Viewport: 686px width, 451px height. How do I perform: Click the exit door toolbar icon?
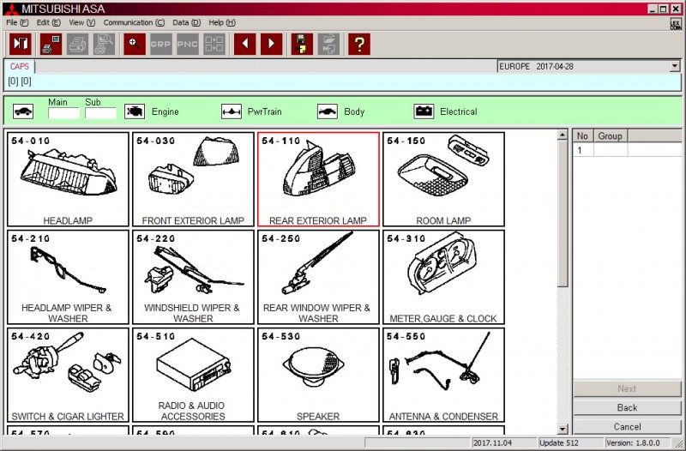tap(20, 44)
